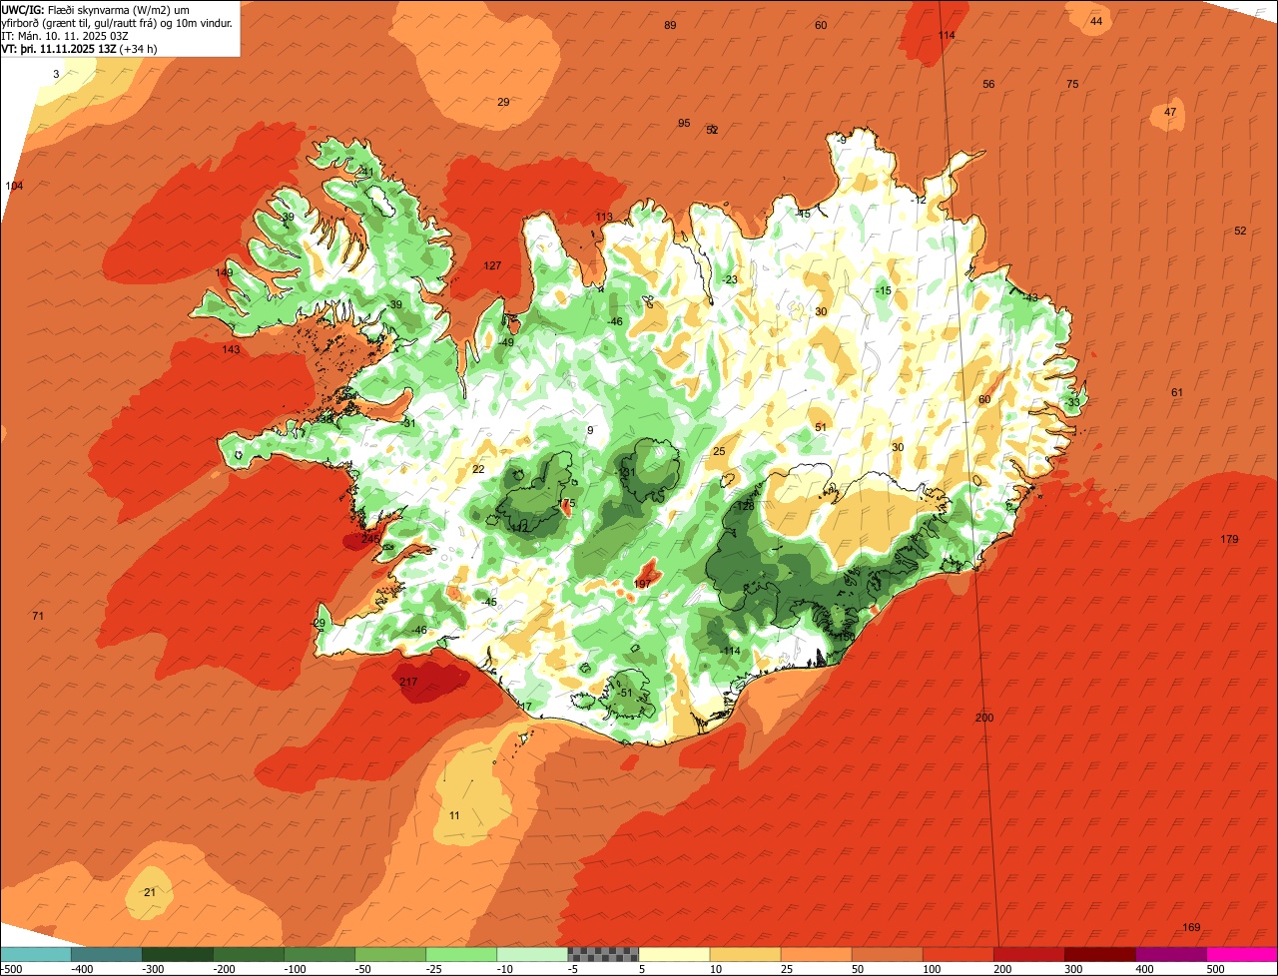Select the legend label 400
This screenshot has width=1278, height=976.
pos(1144,969)
